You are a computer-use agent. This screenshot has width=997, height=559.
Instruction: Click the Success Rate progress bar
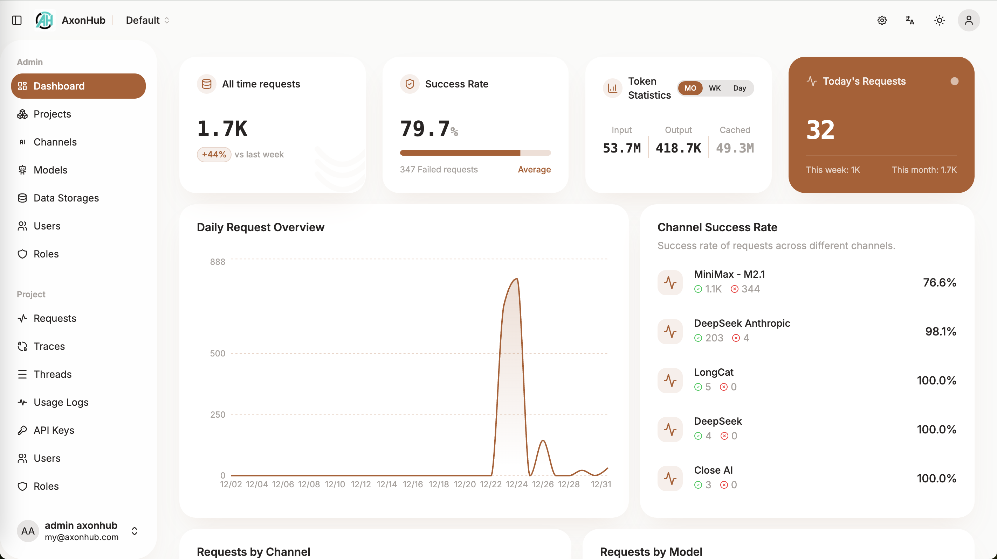475,153
